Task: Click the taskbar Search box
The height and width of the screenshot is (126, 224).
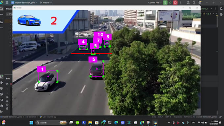Action: (51, 123)
